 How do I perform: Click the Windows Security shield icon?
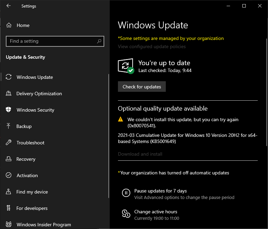tap(9, 110)
